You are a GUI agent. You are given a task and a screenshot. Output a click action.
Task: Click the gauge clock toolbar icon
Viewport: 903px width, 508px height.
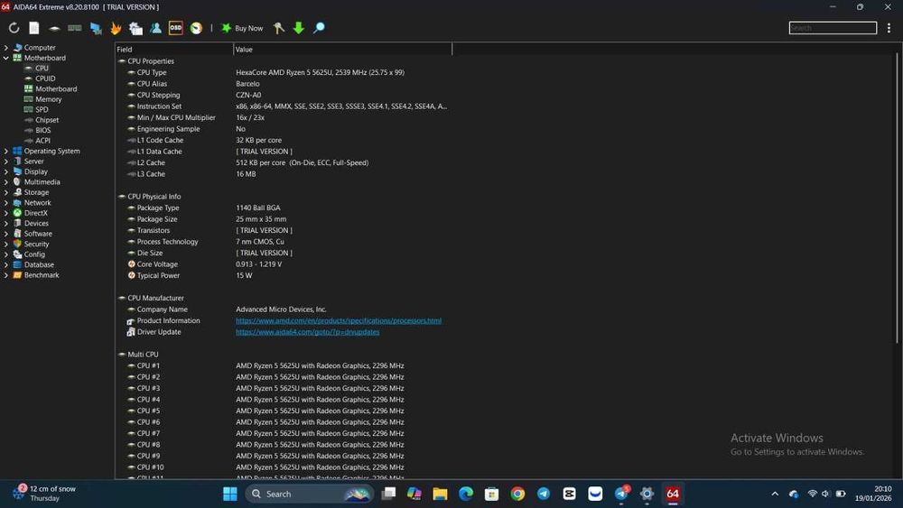[196, 28]
